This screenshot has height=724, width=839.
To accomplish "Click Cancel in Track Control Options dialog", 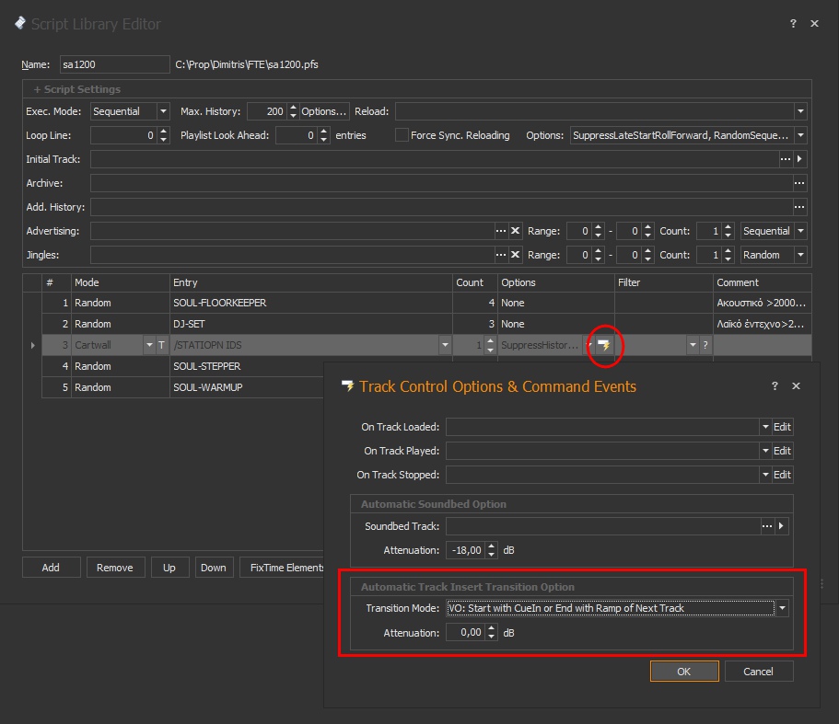I will [x=758, y=671].
